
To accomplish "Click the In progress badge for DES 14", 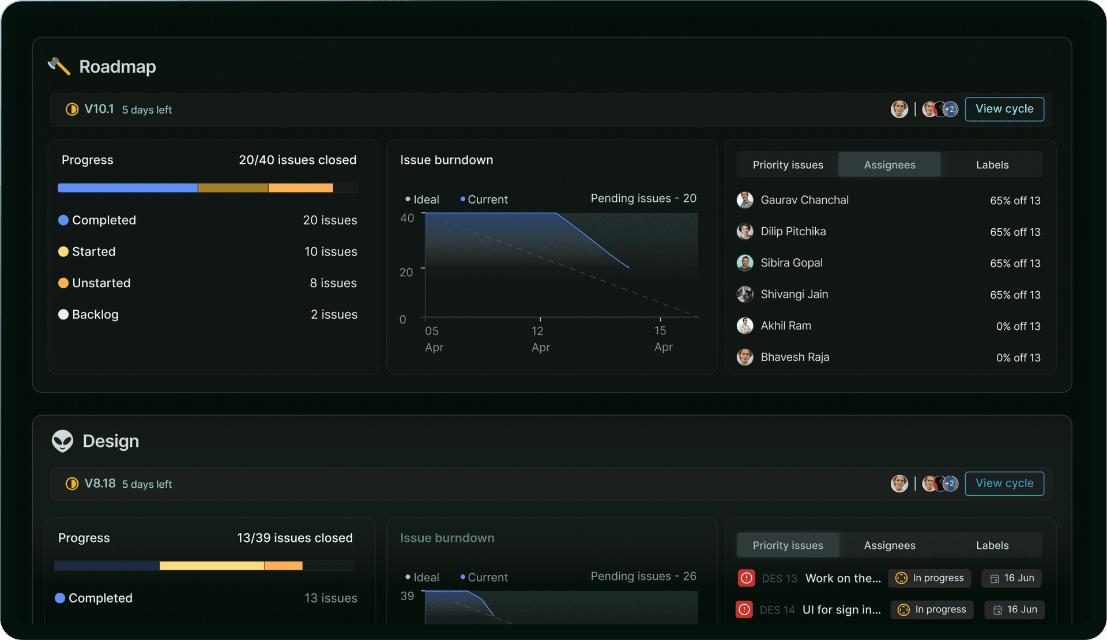I will tap(932, 610).
